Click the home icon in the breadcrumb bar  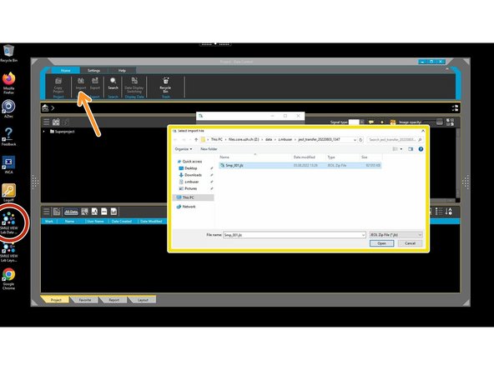tap(45, 108)
